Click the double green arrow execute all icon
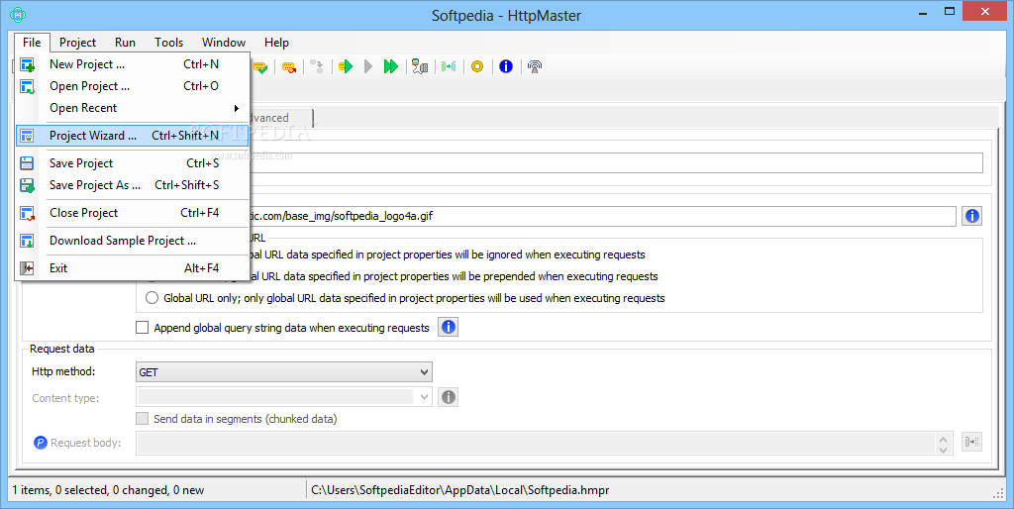 390,66
